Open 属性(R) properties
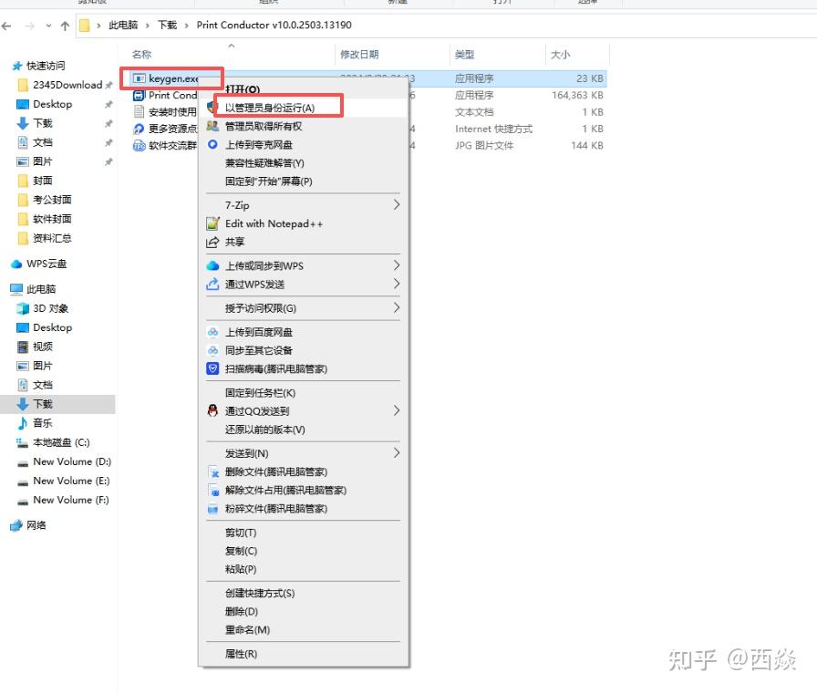Screen dimensions: 817x694 [242, 653]
